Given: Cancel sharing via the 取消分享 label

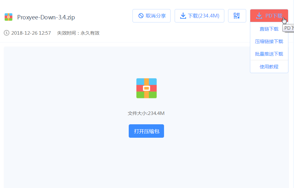Looking at the screenshot, I should pos(156,16).
